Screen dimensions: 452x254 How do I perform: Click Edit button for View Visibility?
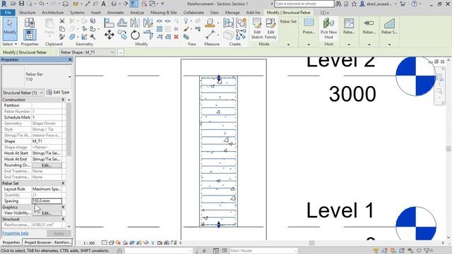click(47, 213)
